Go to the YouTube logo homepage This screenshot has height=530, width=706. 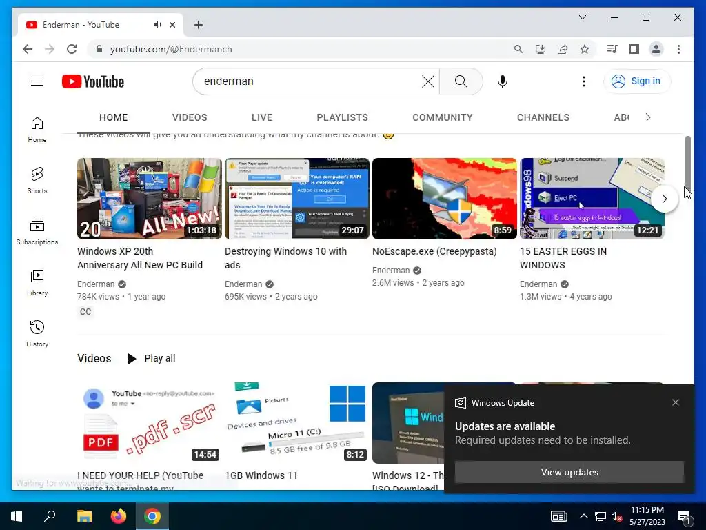coord(93,81)
